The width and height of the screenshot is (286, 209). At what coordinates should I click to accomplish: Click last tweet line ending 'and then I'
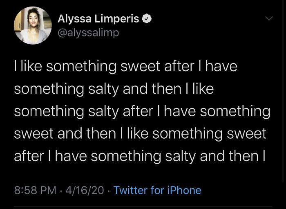[140, 156]
